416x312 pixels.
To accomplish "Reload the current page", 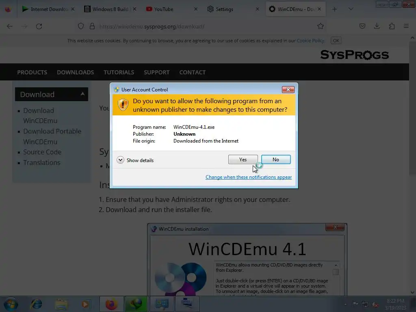I will (x=39, y=26).
